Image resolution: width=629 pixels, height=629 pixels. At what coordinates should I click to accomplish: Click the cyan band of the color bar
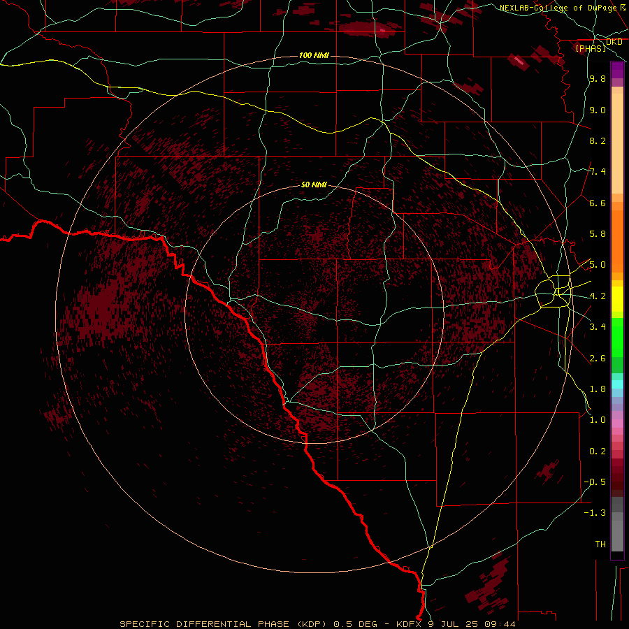pyautogui.click(x=617, y=384)
